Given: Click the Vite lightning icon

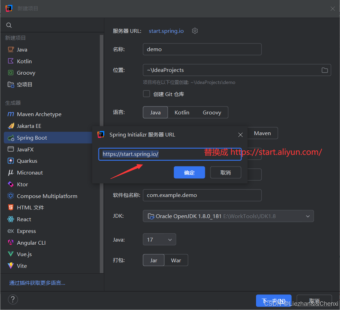Looking at the screenshot, I should [x=11, y=265].
